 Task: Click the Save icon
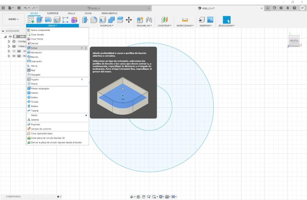click(19, 8)
